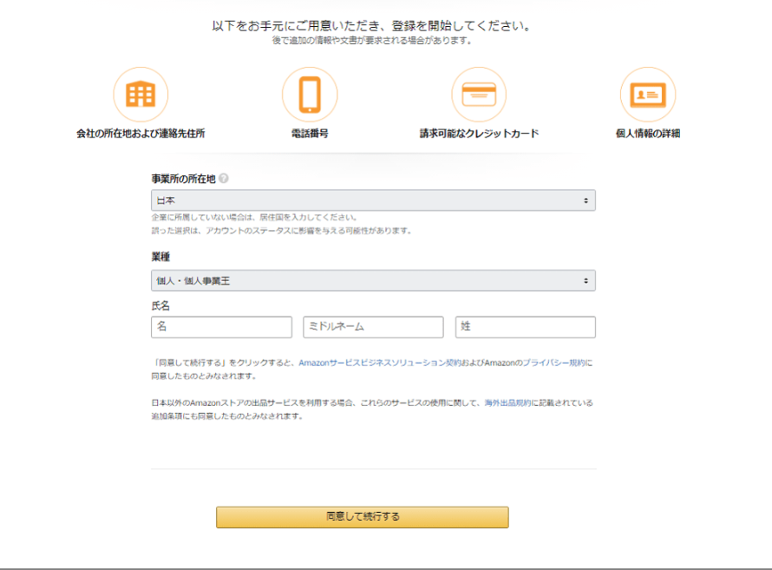Click the personal ID card icon

point(647,95)
